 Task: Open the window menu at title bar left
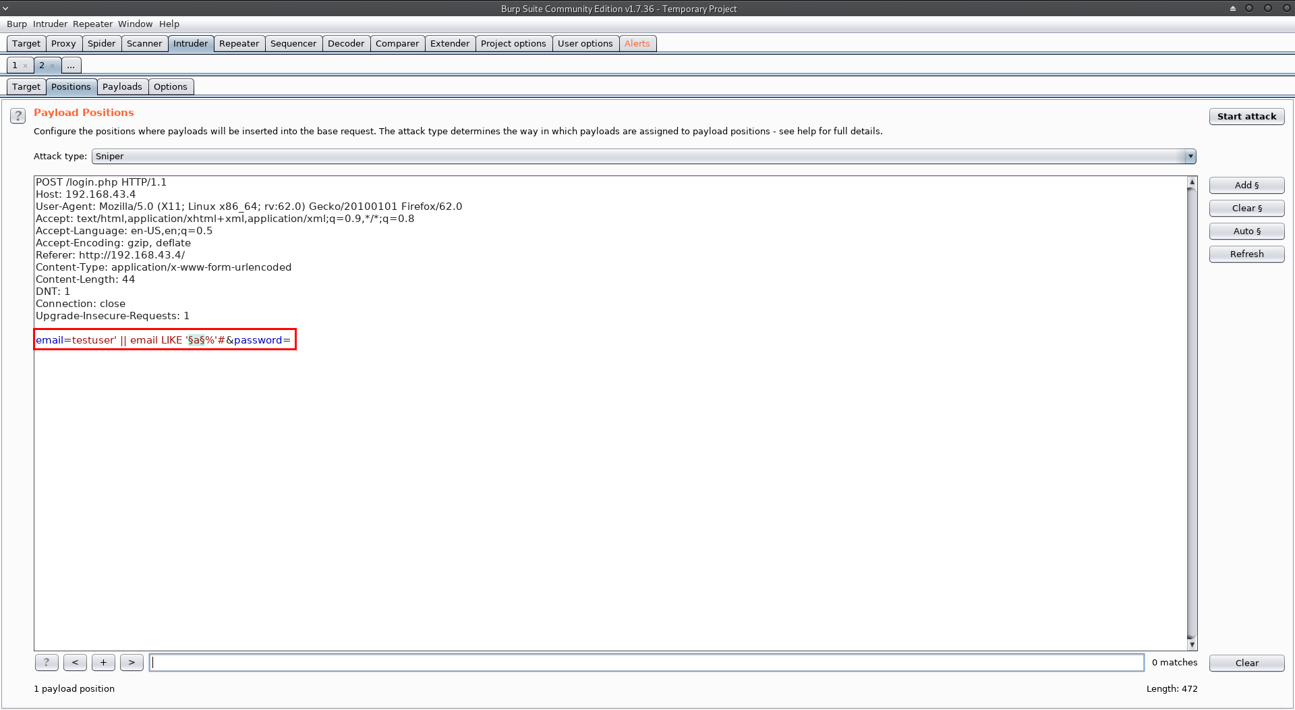coord(5,8)
